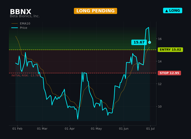Click the 01 Mar x-axis label
Screen dimensions: 191x139
coord(42,129)
